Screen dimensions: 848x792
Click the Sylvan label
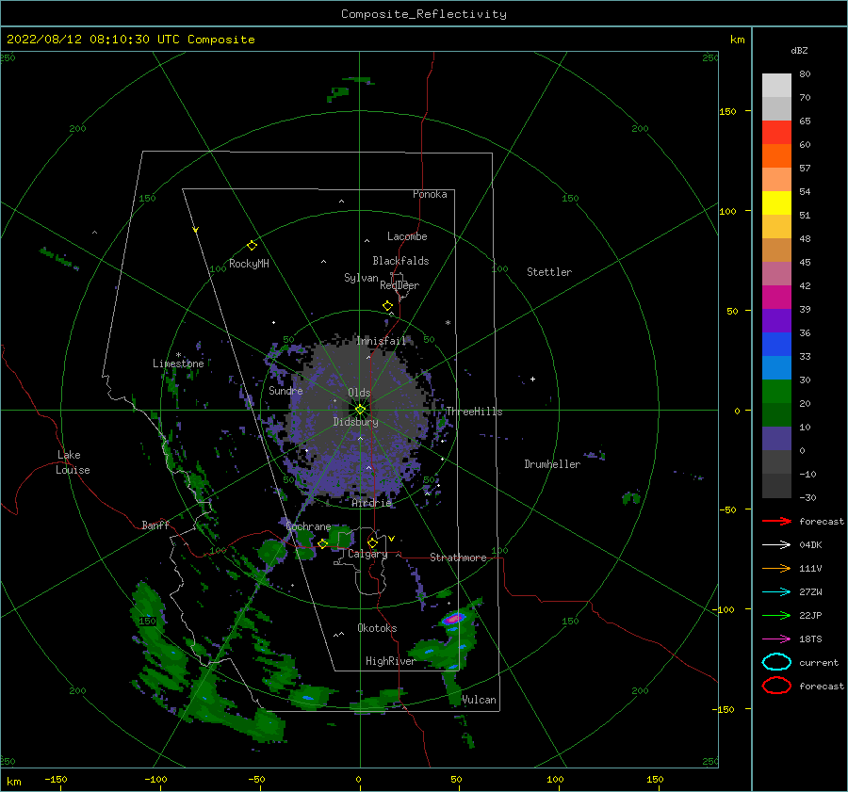(x=361, y=278)
